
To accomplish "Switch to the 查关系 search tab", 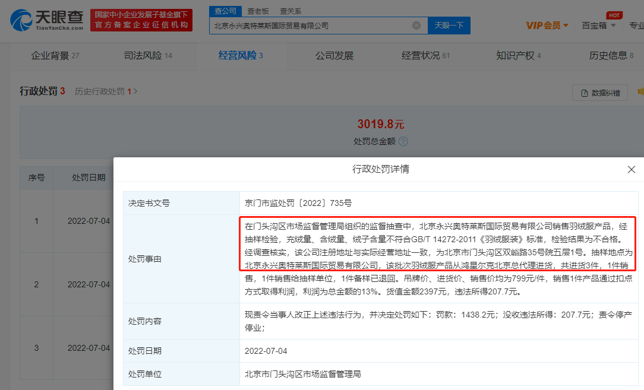I will click(x=291, y=11).
